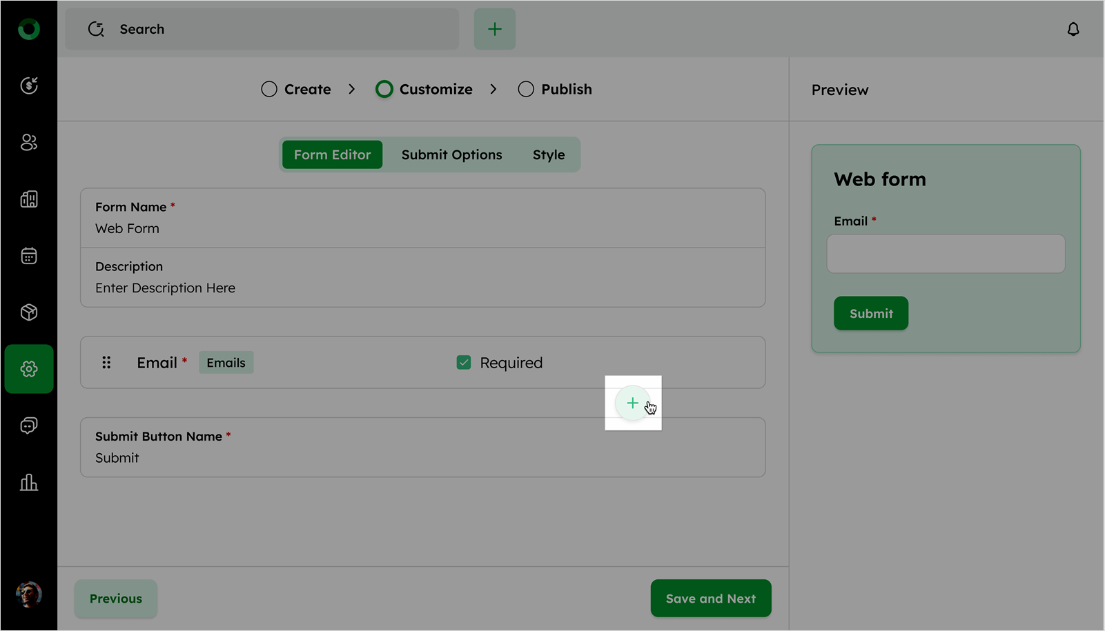Select the Publish step radio button
Screen dimensions: 1105x631
526,90
